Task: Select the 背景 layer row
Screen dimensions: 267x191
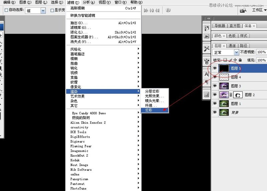Action: (239, 112)
